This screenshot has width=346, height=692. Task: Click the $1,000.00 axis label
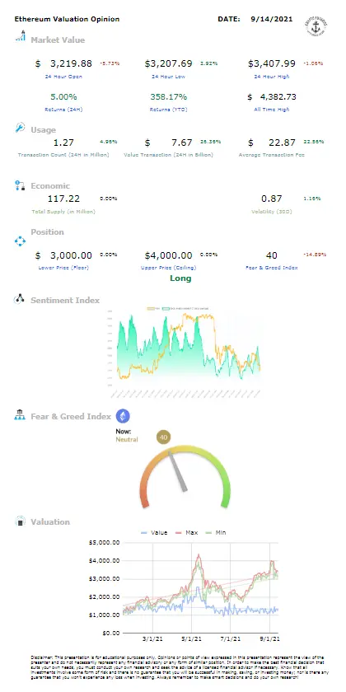coord(104,615)
